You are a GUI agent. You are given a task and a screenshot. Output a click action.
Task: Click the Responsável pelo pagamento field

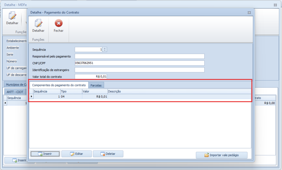click(x=139, y=56)
